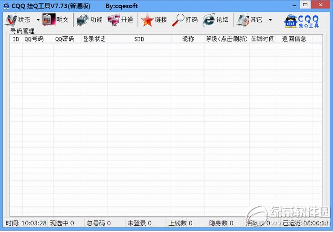Image resolution: width=333 pixels, height=232 pixels.
Task: Click the title bar application icon
Action: (6, 6)
